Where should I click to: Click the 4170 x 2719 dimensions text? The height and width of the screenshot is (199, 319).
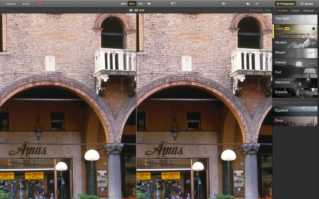click(256, 10)
